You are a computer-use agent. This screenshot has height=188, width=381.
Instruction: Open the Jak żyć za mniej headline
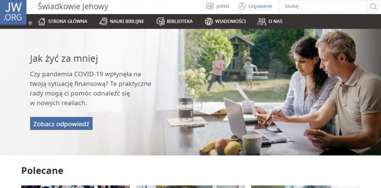pyautogui.click(x=64, y=59)
